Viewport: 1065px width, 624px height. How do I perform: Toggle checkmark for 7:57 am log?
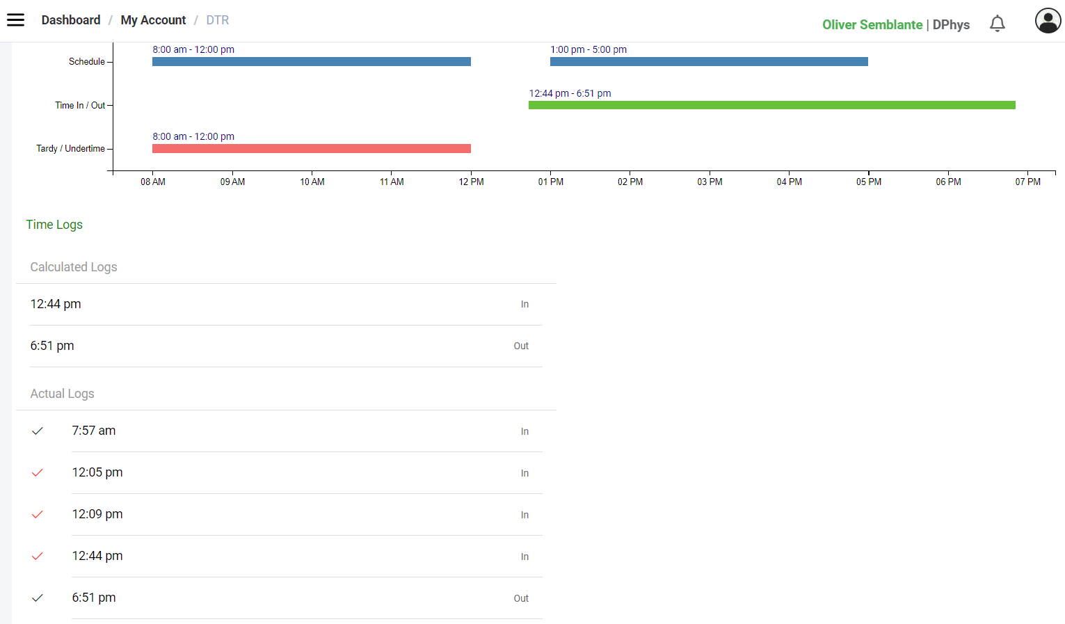coord(38,431)
